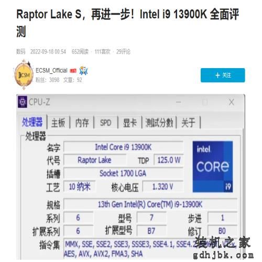Click the 步进 stepping value 1
Viewport: 262px width, 262px height.
[222, 217]
